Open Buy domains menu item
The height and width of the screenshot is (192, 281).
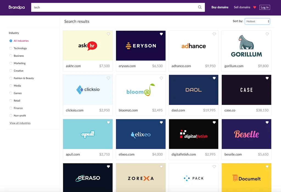coord(220,7)
